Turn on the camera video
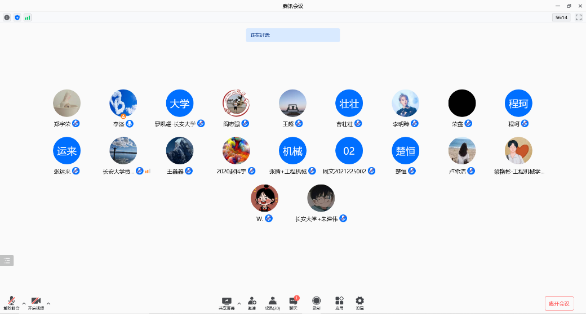Screen dimensions: 586x314 tap(36, 302)
